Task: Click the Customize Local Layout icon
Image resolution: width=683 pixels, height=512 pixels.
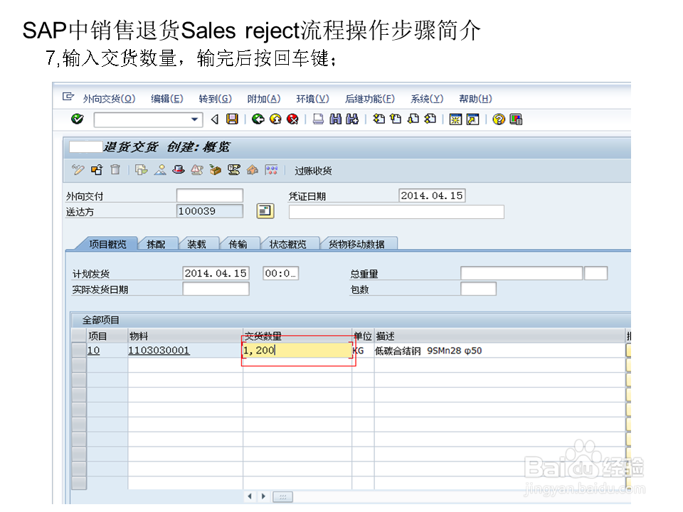Action: [x=516, y=119]
